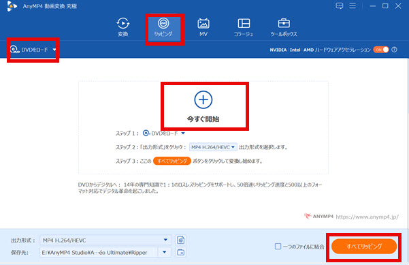Open the ツールボックス (Toolbox) tab
Image resolution: width=409 pixels, height=265 pixels.
point(284,27)
